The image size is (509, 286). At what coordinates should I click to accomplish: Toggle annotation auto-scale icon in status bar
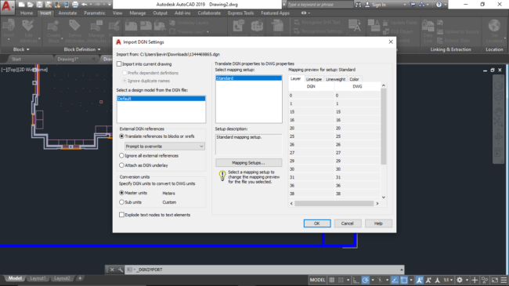tap(428, 280)
